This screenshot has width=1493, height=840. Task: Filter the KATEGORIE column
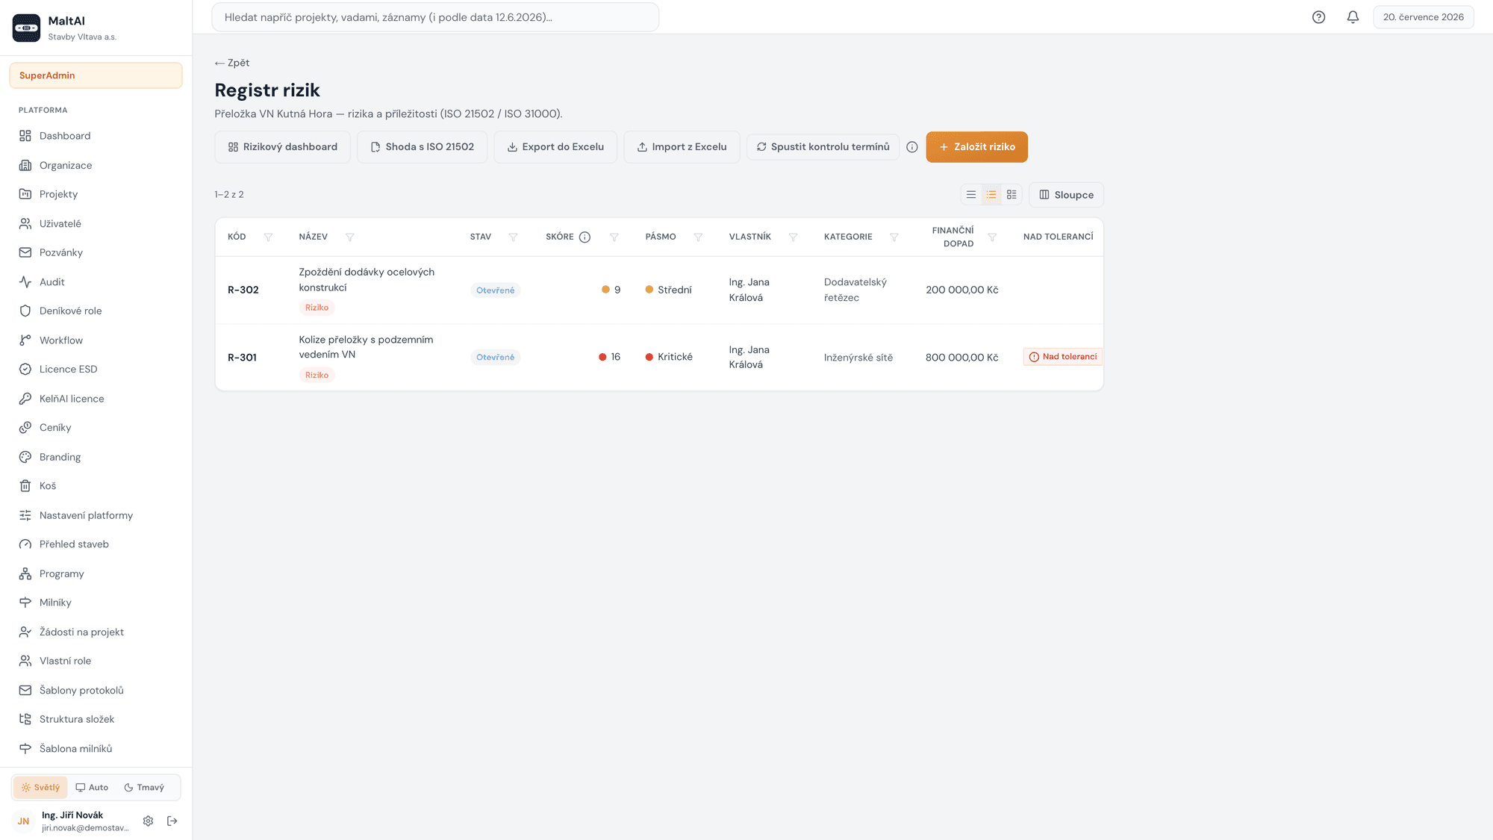click(894, 237)
